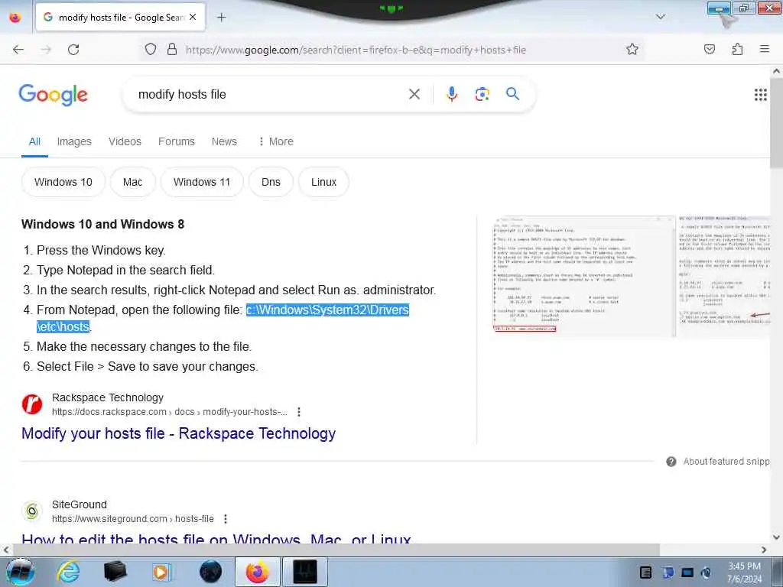Image resolution: width=783 pixels, height=587 pixels.
Task: Click the vertical scrollbar up arrow
Action: pyautogui.click(x=776, y=71)
